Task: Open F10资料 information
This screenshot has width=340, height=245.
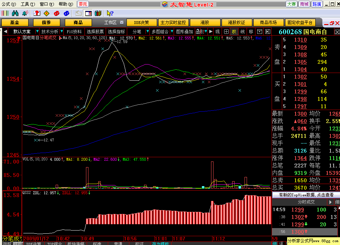Action: (x=74, y=32)
